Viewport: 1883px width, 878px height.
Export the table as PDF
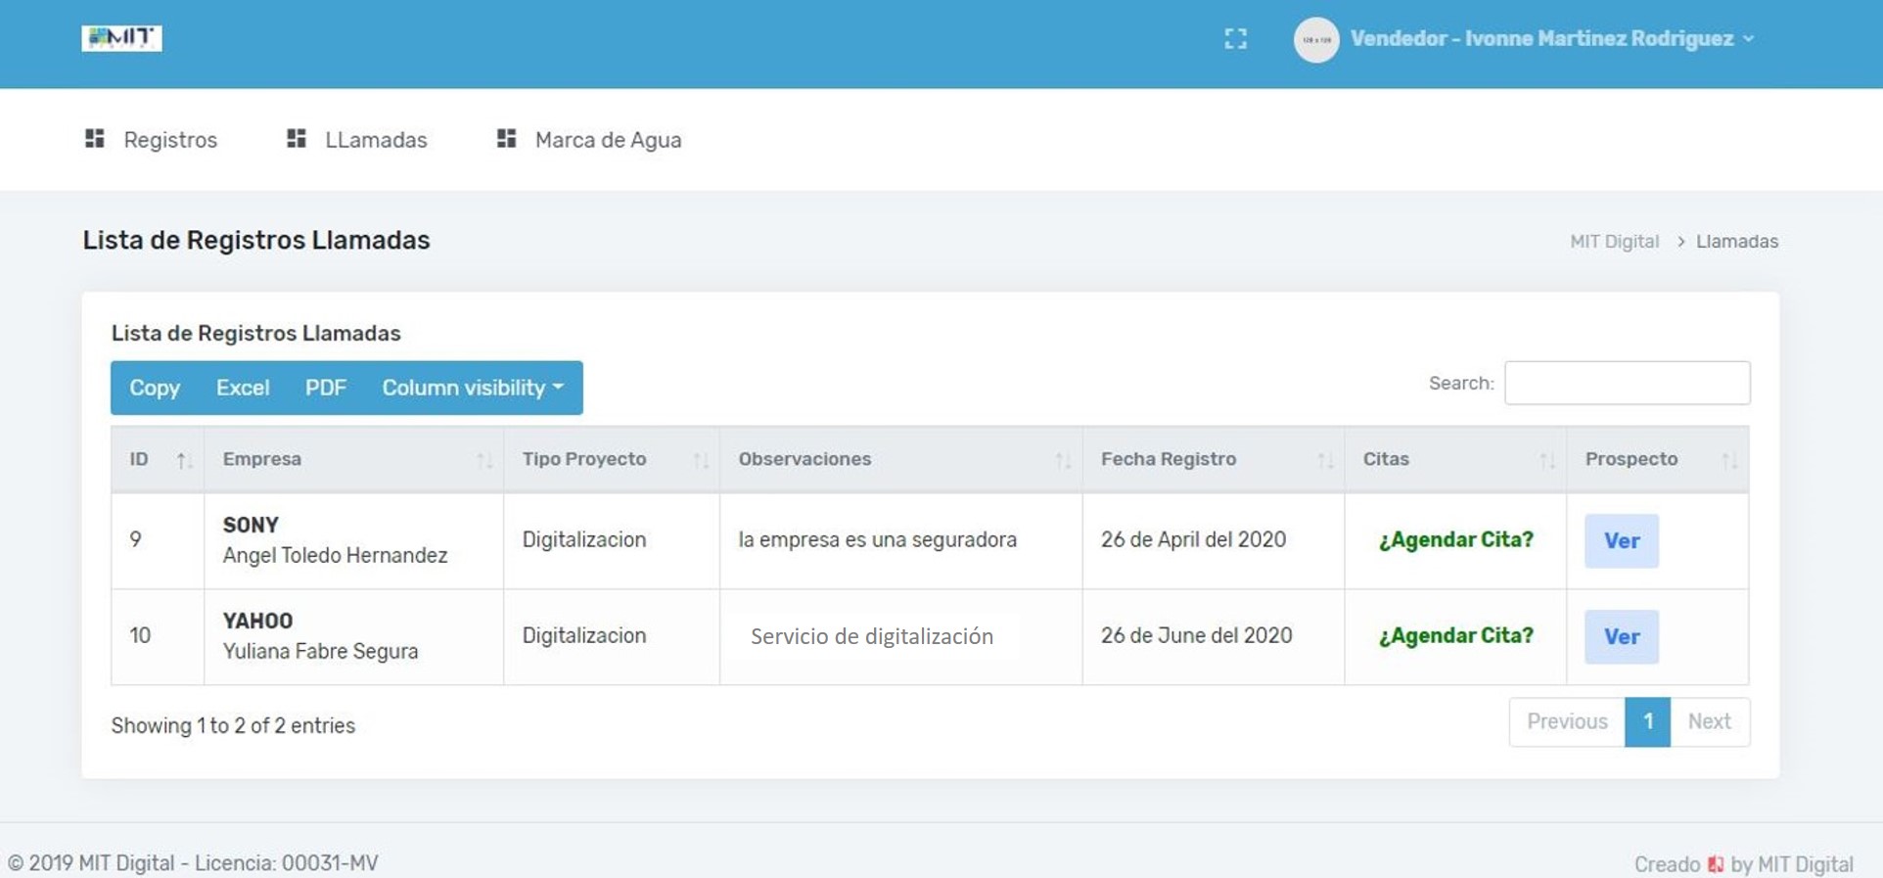coord(326,388)
